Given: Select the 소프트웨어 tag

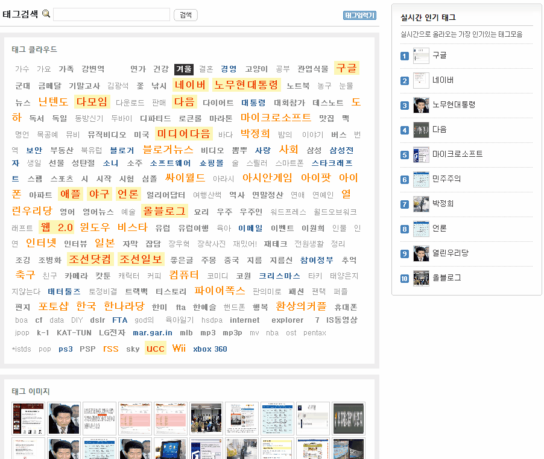Looking at the screenshot, I should pyautogui.click(x=170, y=163).
